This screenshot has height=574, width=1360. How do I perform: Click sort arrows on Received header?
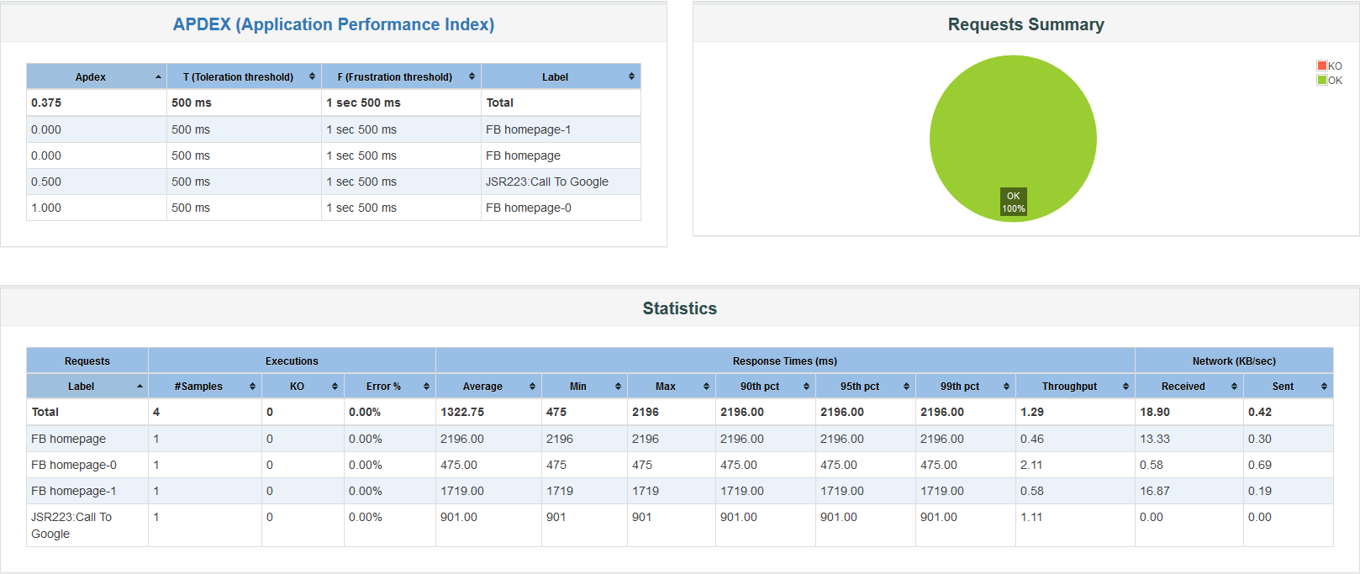tap(1234, 387)
